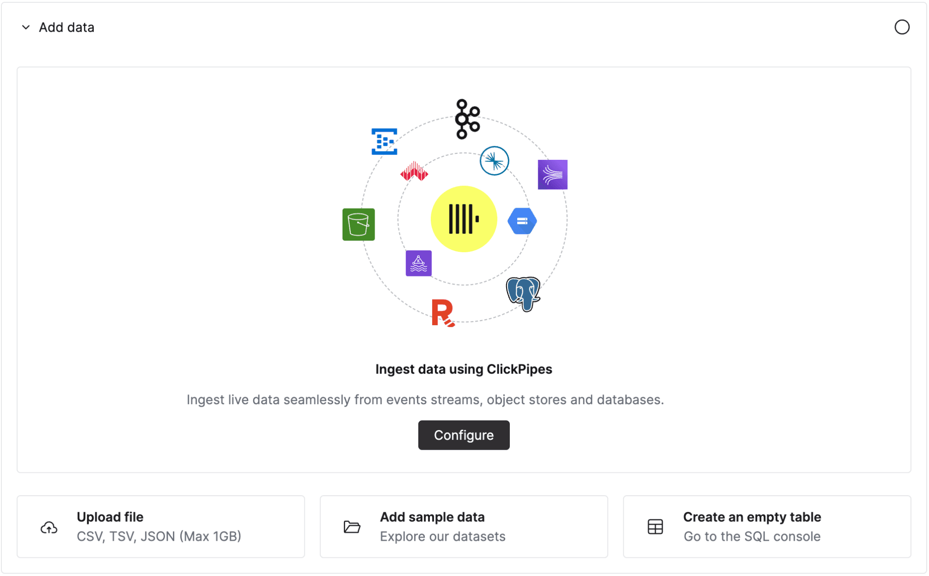This screenshot has height=576, width=929.
Task: Click the green Amazon S3 bucket icon
Action: pyautogui.click(x=358, y=224)
